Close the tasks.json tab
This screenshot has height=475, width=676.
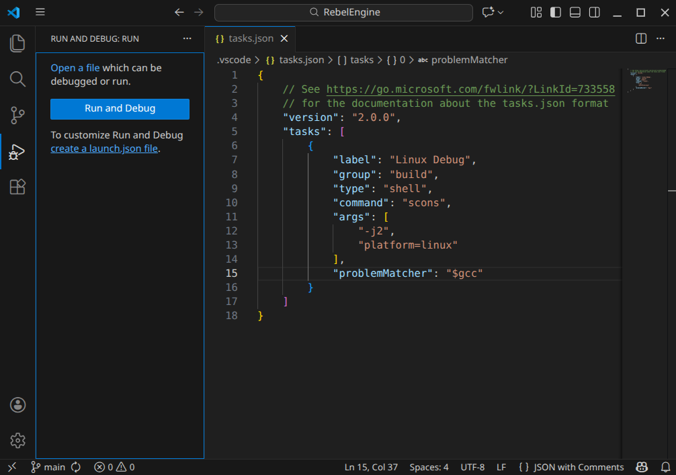284,39
